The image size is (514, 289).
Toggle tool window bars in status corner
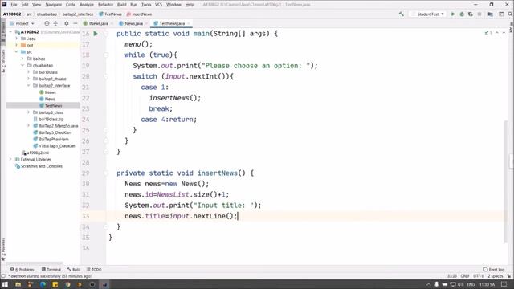(x=3, y=276)
